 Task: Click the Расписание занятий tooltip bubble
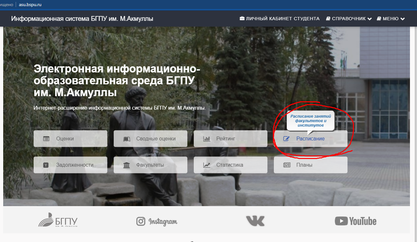[310, 121]
